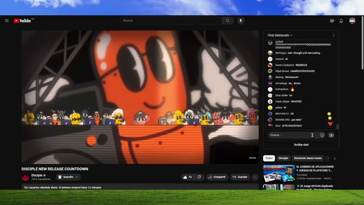Click sdubo's green chat avatar
This screenshot has width=364, height=205.
(270, 108)
